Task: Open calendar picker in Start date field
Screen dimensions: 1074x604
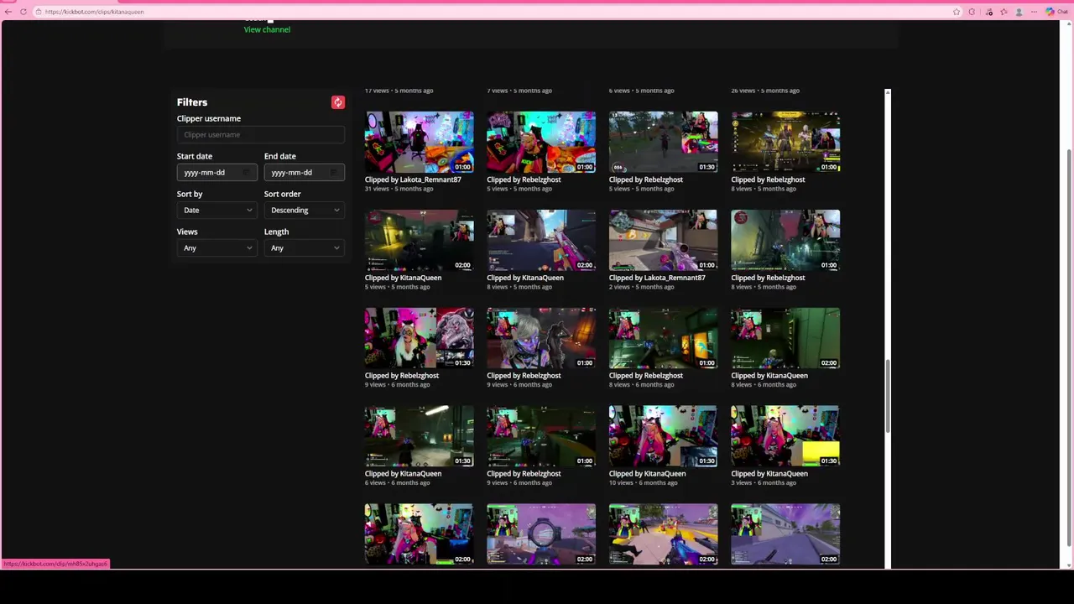Action: (247, 172)
